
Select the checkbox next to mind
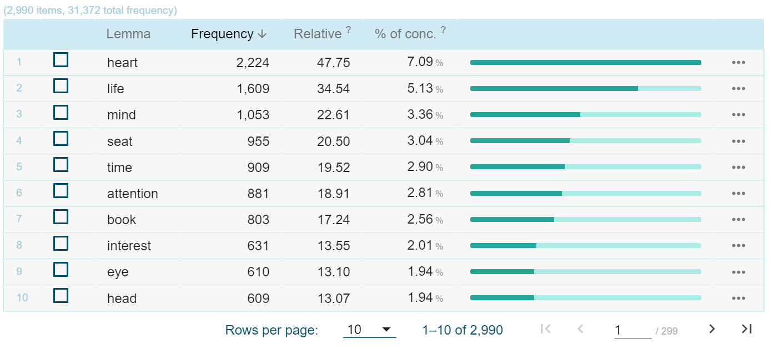coord(61,113)
